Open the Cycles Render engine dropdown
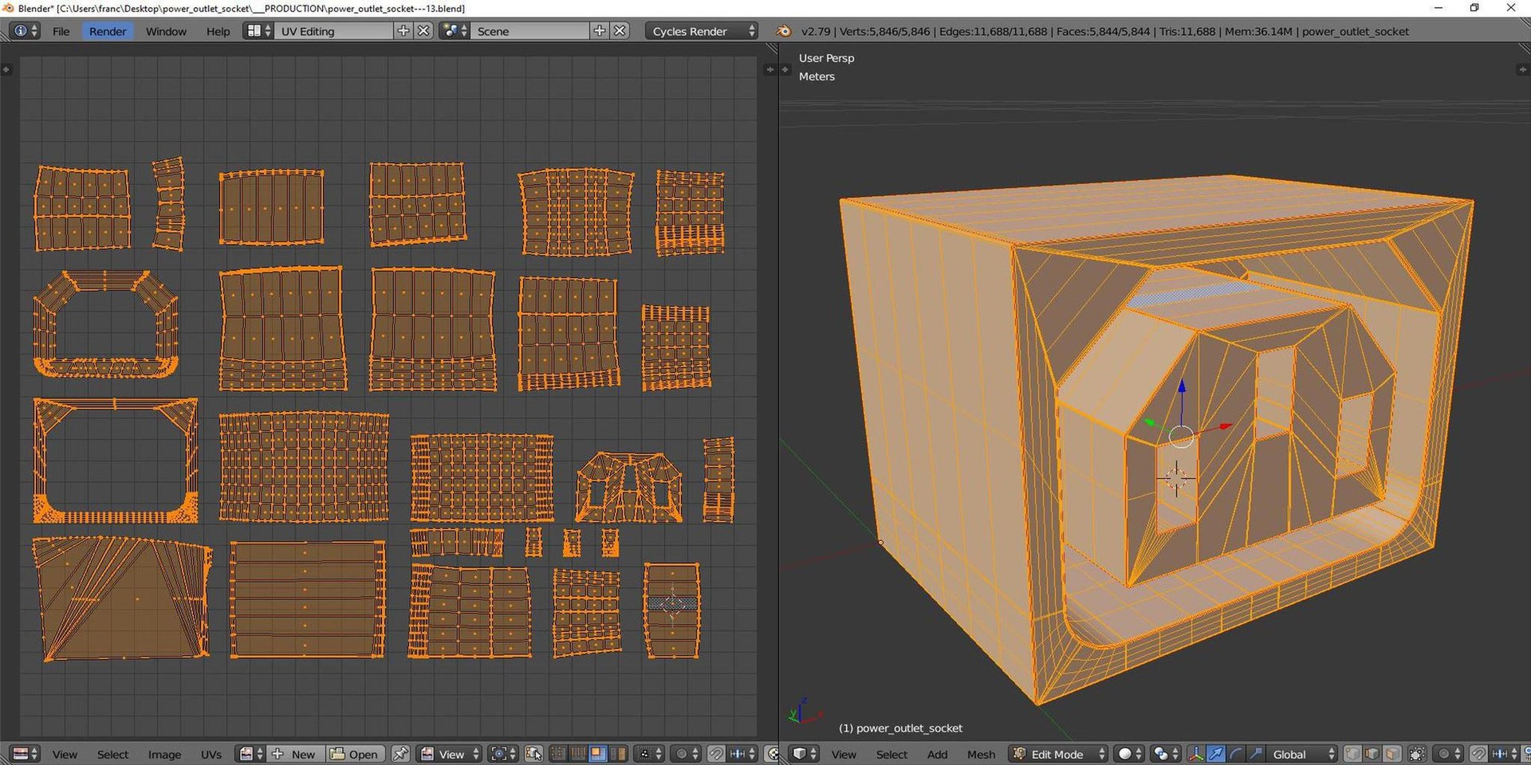Image resolution: width=1531 pixels, height=765 pixels. click(x=701, y=31)
